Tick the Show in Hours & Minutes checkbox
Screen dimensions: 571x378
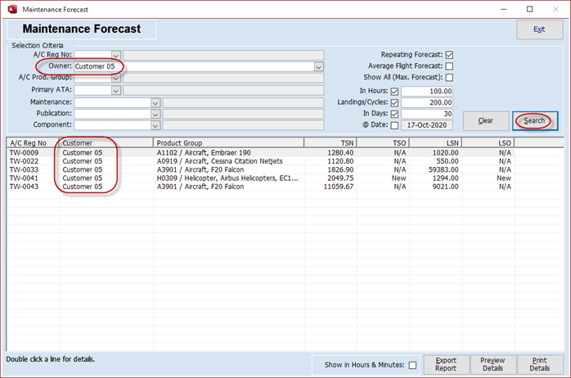(412, 365)
